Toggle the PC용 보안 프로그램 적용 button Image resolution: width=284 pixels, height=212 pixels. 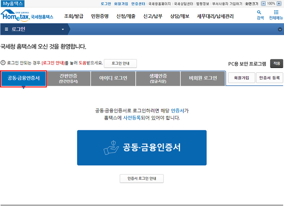pos(276,63)
